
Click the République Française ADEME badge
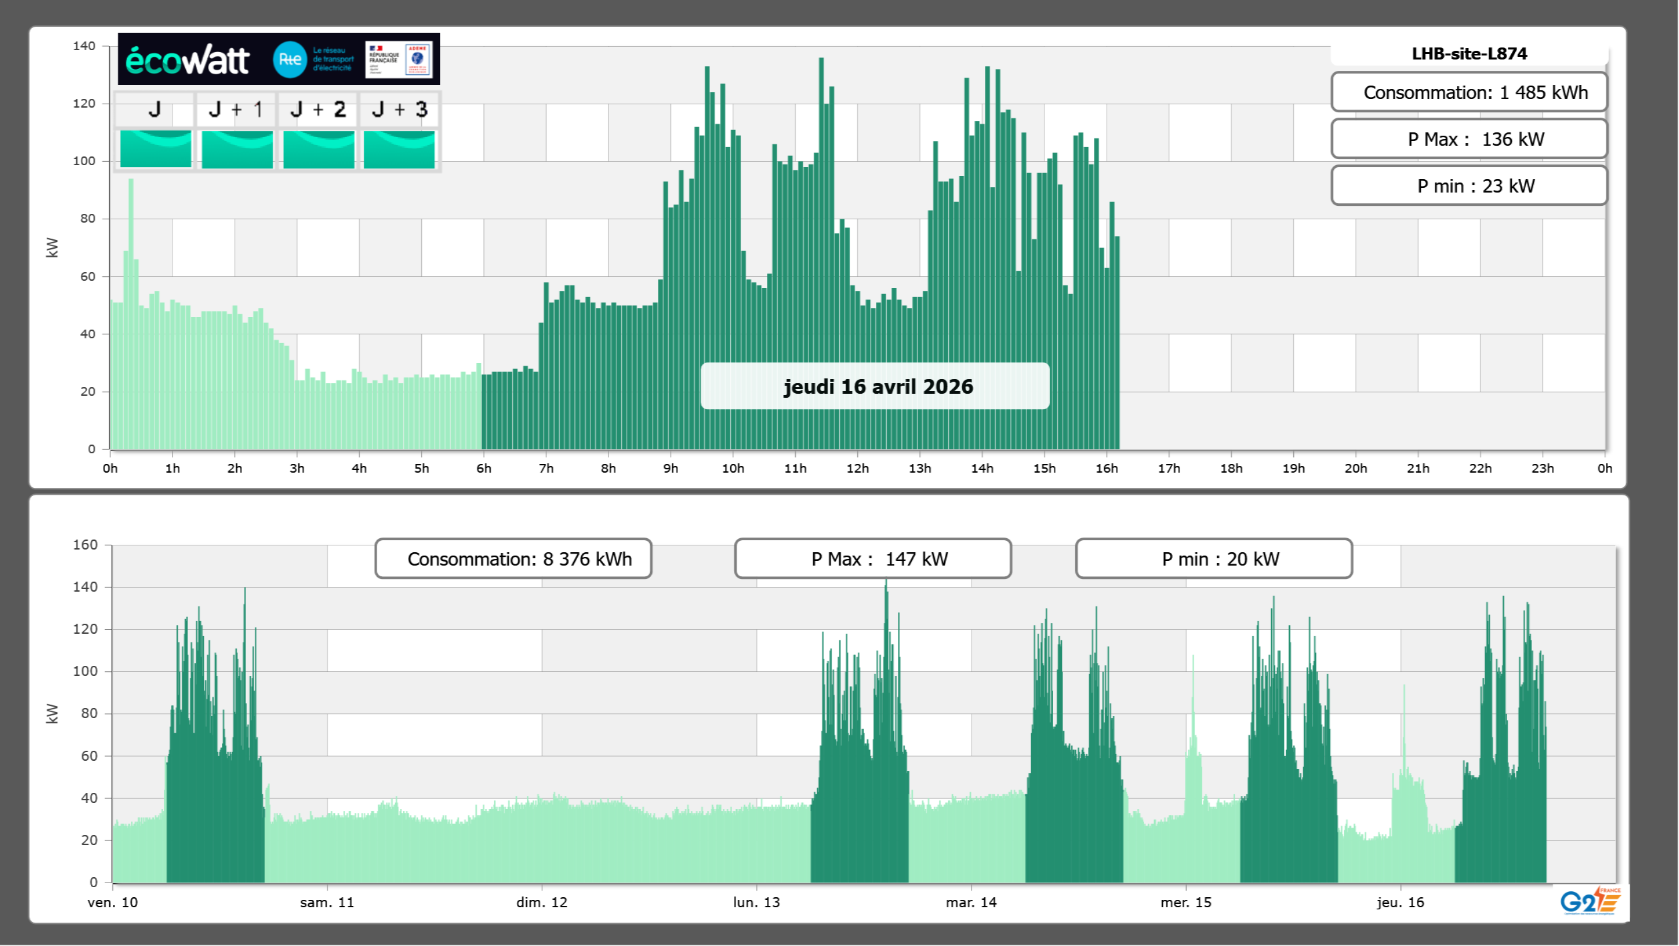[399, 60]
